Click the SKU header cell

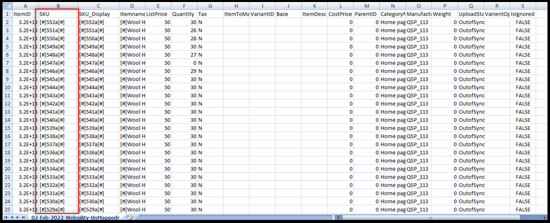(58, 14)
